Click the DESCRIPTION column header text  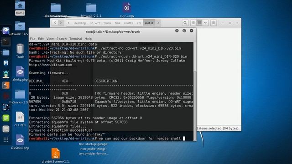pos(106,81)
